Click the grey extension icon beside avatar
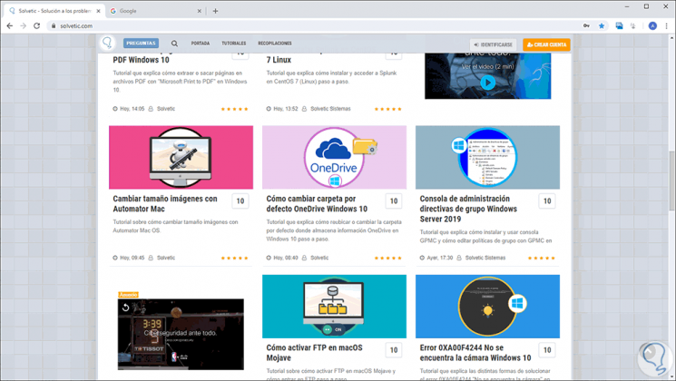676x381 pixels. point(632,26)
